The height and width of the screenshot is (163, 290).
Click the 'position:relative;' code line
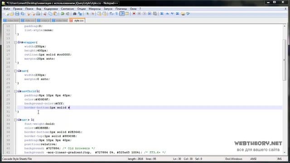pos(41,144)
